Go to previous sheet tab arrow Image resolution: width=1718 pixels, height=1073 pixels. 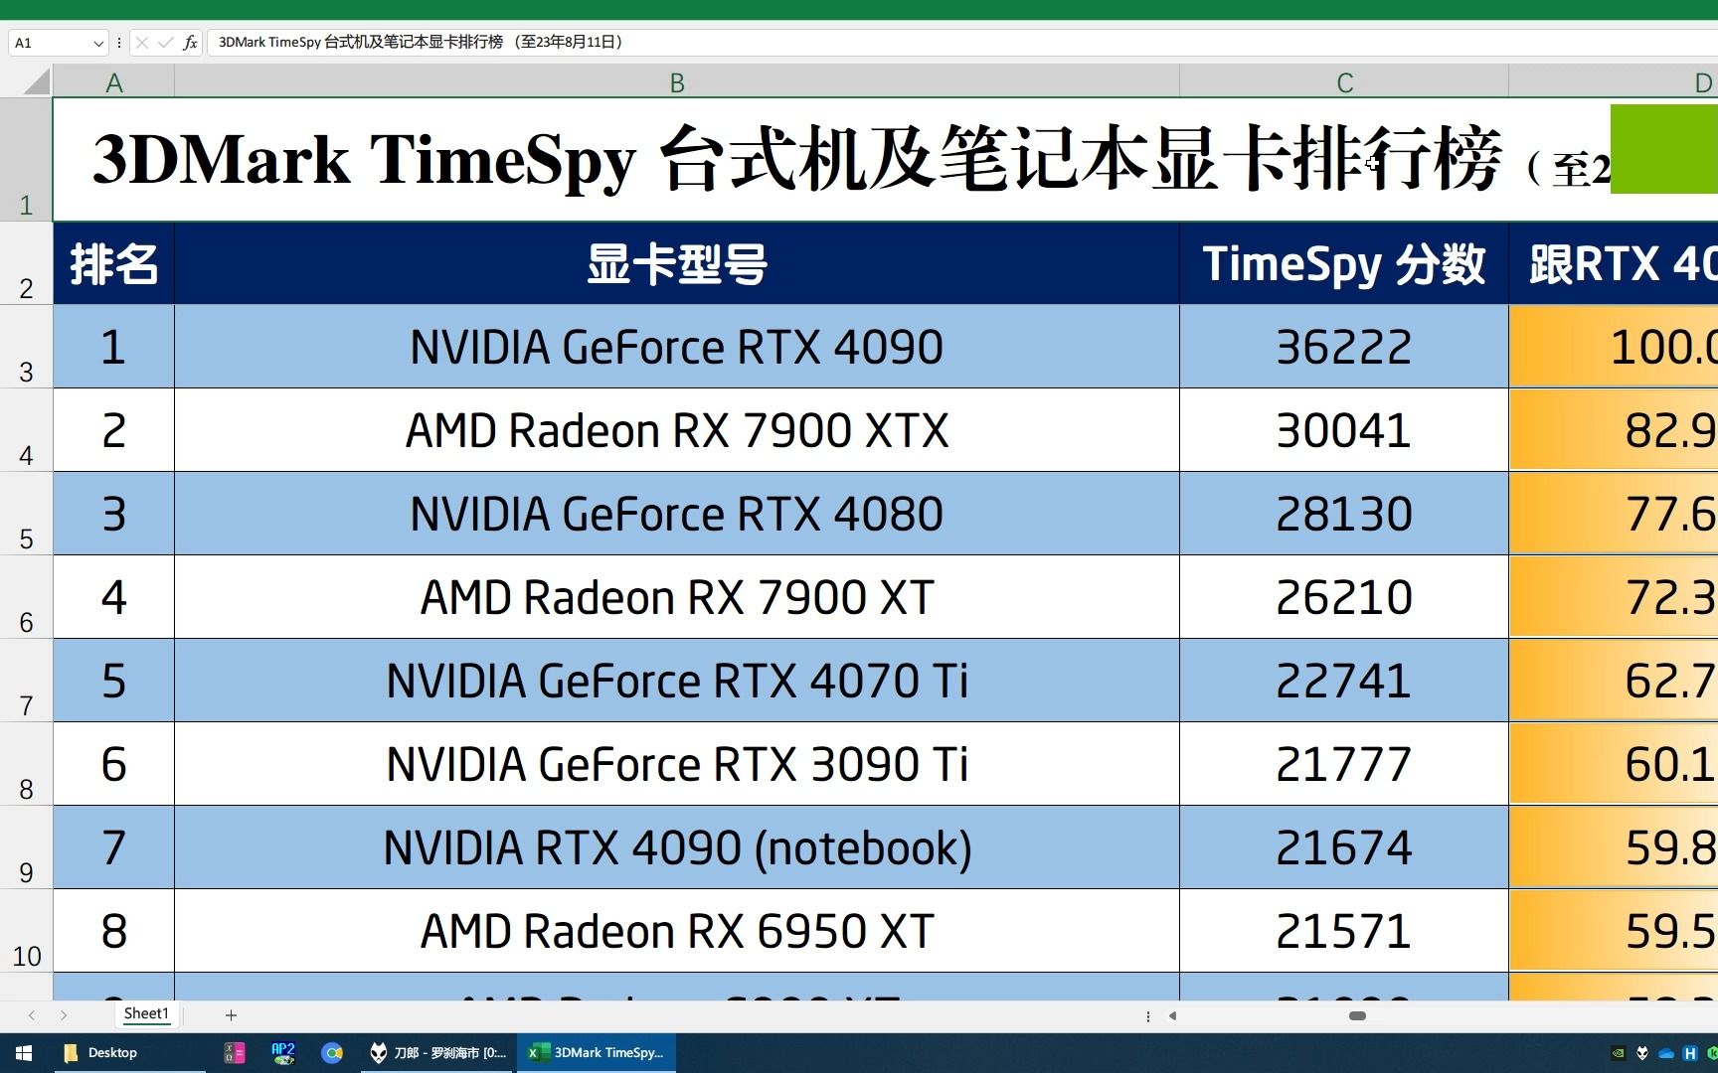(x=32, y=1015)
